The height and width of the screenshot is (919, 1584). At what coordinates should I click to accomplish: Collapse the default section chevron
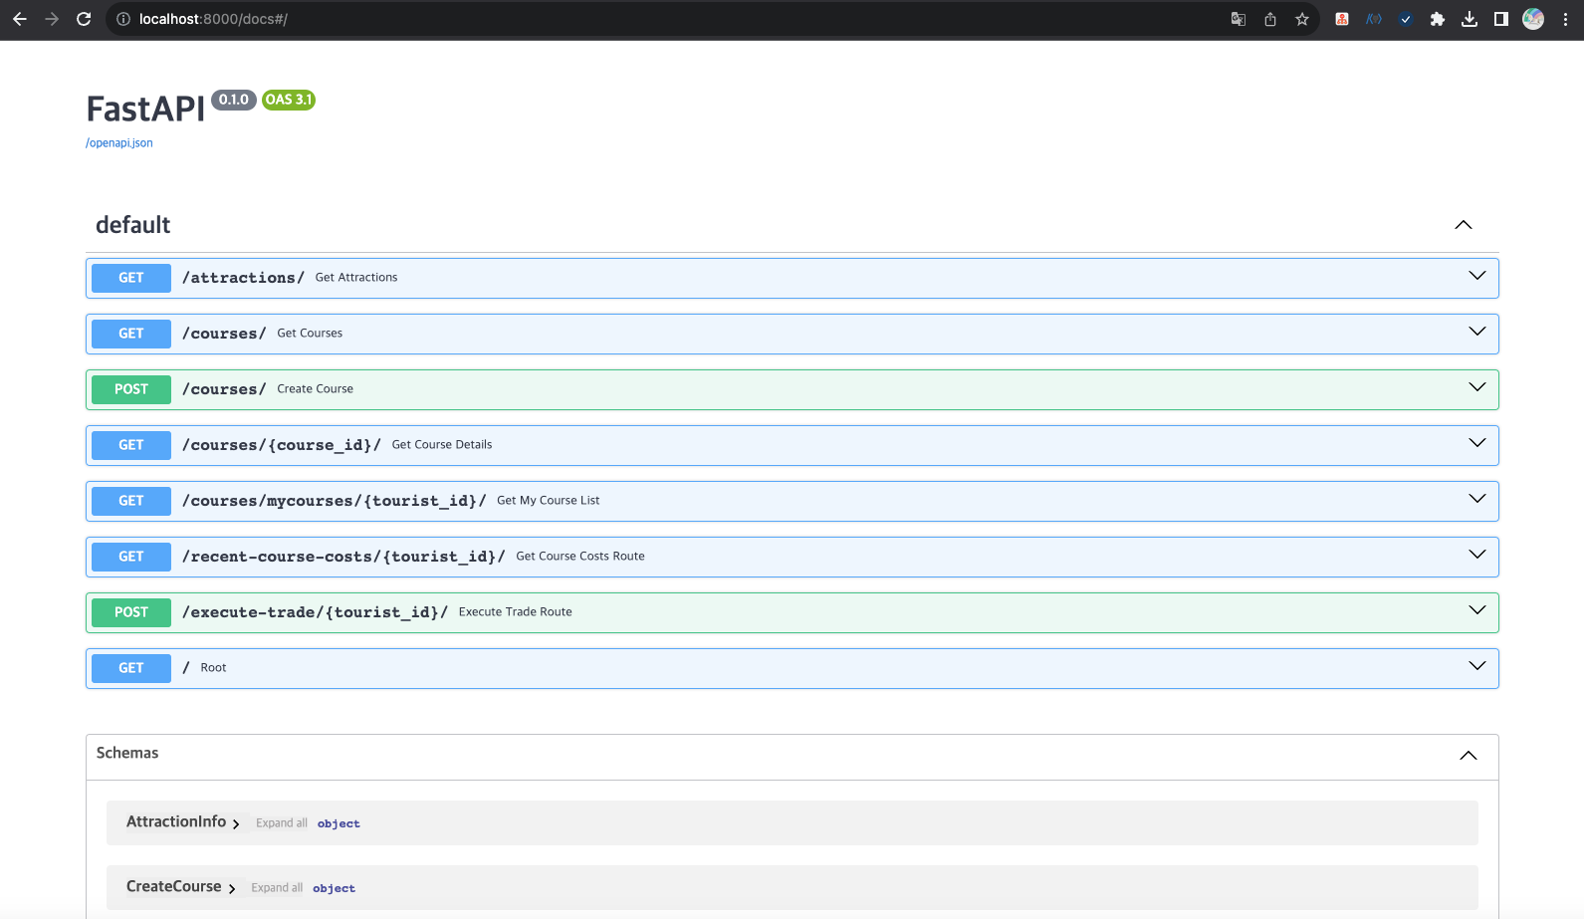tap(1463, 225)
